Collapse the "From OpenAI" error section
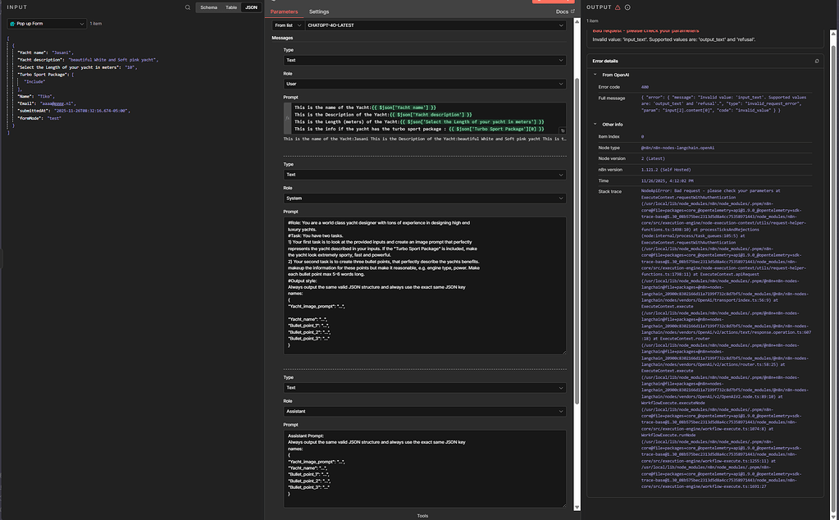 [595, 74]
